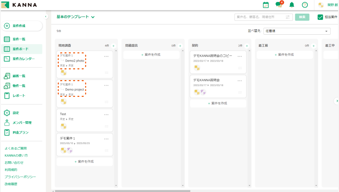This screenshot has height=192, width=339.
Task: Toggle the 担当案件 checkbox
Action: (x=320, y=17)
